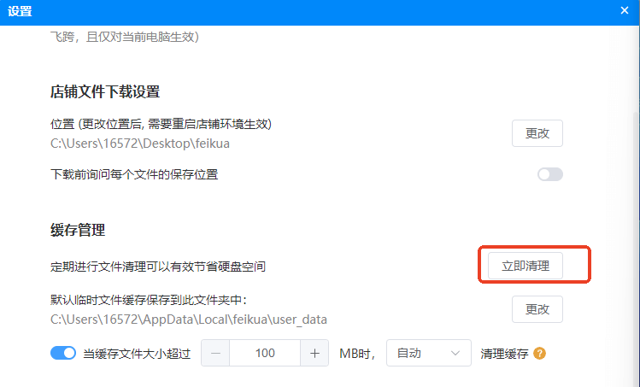Click 更改 for the cache folder
This screenshot has height=387, width=640.
537,309
